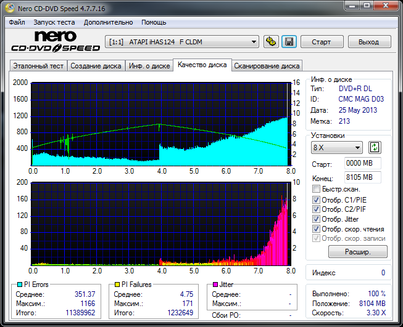403x327 pixels.
Task: Open the Файл menu
Action: [x=17, y=23]
